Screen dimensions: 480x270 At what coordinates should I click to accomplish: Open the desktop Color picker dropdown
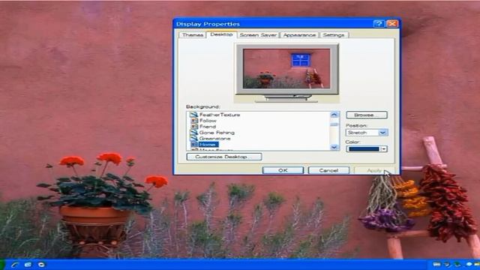point(367,148)
